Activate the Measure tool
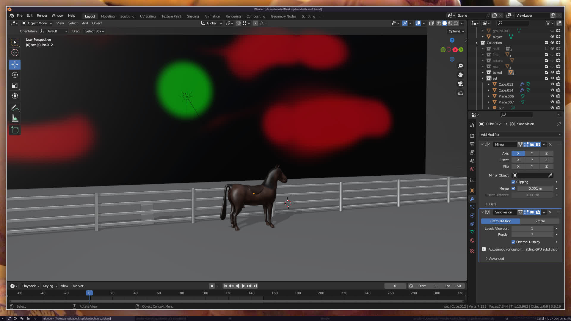The height and width of the screenshot is (321, 571). (x=15, y=118)
